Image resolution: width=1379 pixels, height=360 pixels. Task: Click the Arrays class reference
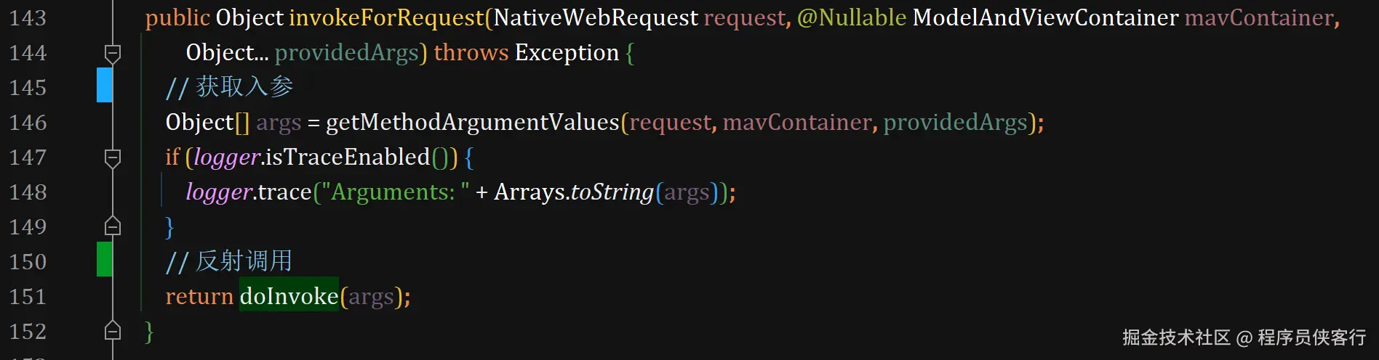tap(530, 192)
